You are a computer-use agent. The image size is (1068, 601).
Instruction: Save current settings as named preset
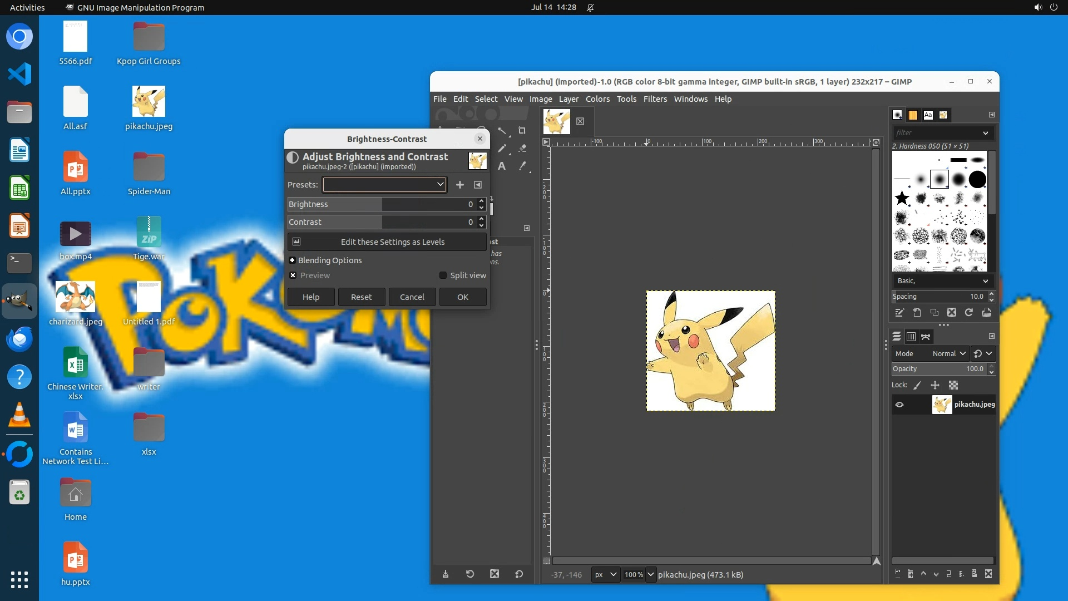tap(459, 185)
